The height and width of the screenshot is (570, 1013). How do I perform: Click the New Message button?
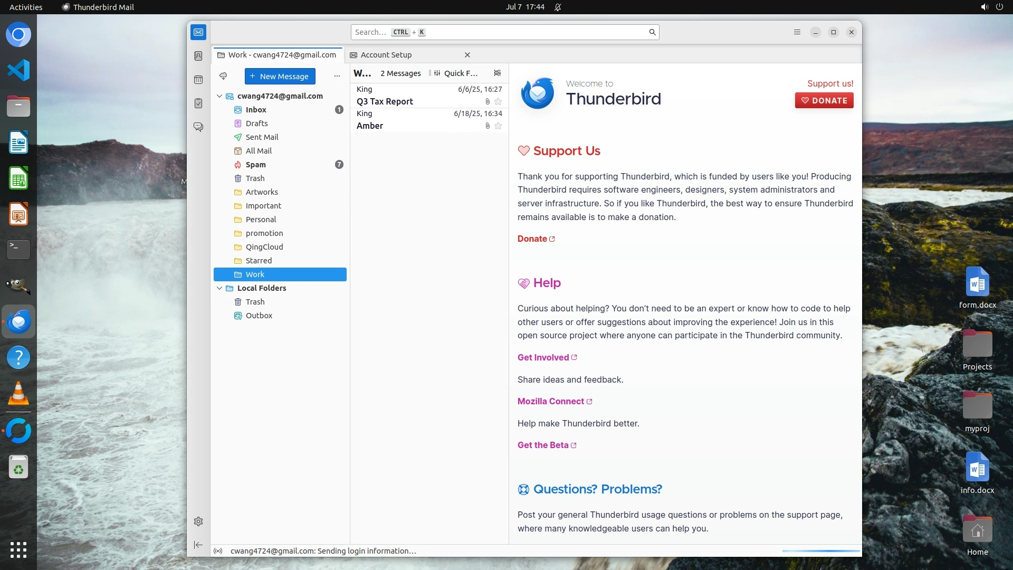click(x=280, y=76)
